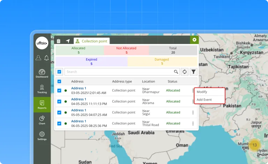Uncheck the select-all checkbox in table header
The image size is (268, 164).
click(x=59, y=81)
